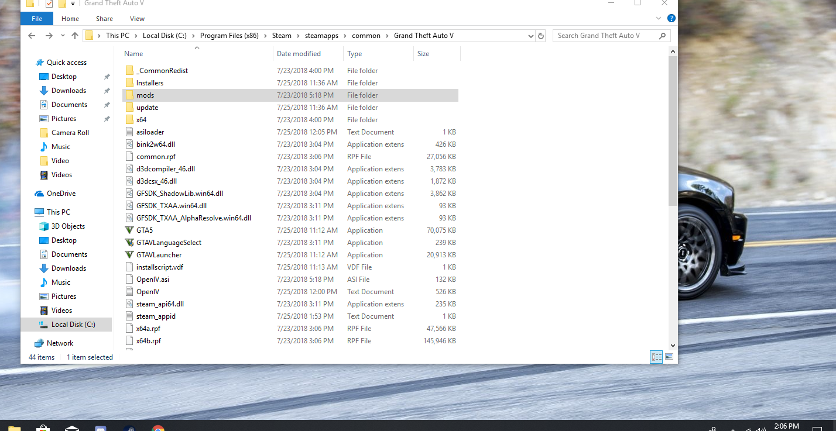
Task: Expand the breadcrumb chevron after Program Files (x86)
Action: (265, 36)
